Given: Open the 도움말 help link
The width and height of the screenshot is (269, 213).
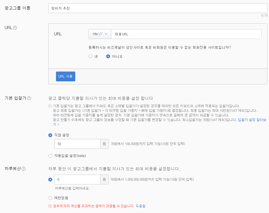Looking at the screenshot, I should pos(140,206).
